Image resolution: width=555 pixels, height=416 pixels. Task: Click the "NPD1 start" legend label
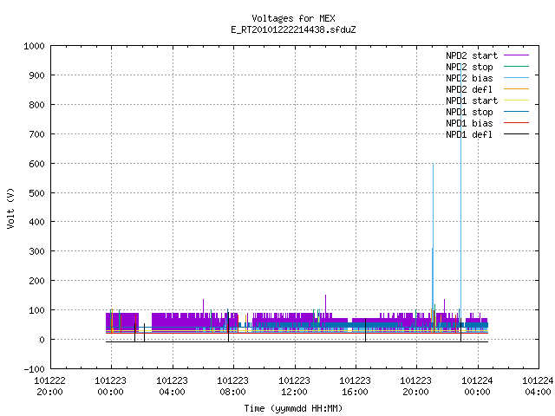point(472,101)
